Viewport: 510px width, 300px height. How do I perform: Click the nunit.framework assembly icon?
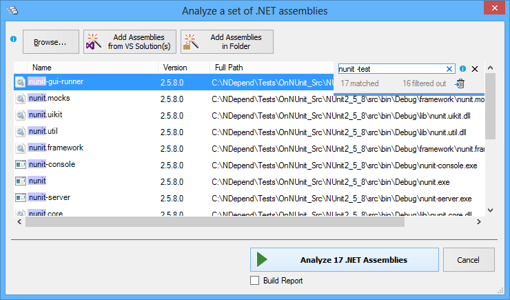pos(20,148)
